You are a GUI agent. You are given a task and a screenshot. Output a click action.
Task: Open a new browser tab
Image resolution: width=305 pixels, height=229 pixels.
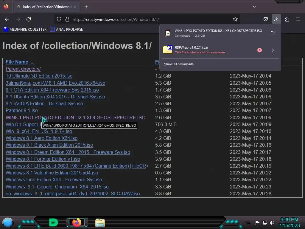coord(86,7)
